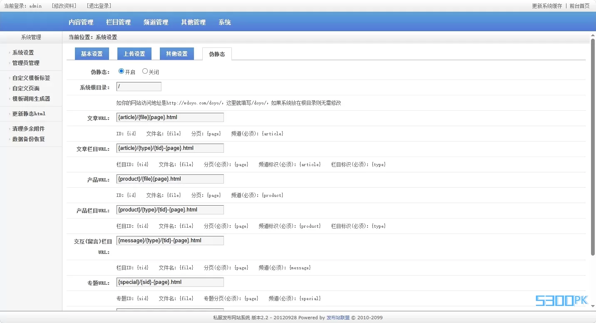Open 自定义页面 in the sidebar
Screen dimensions: 596x323
pyautogui.click(x=26, y=88)
